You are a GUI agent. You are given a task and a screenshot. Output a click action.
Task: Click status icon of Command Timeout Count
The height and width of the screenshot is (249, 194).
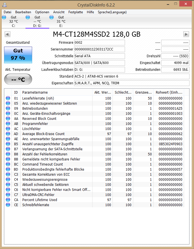[x=8, y=164]
